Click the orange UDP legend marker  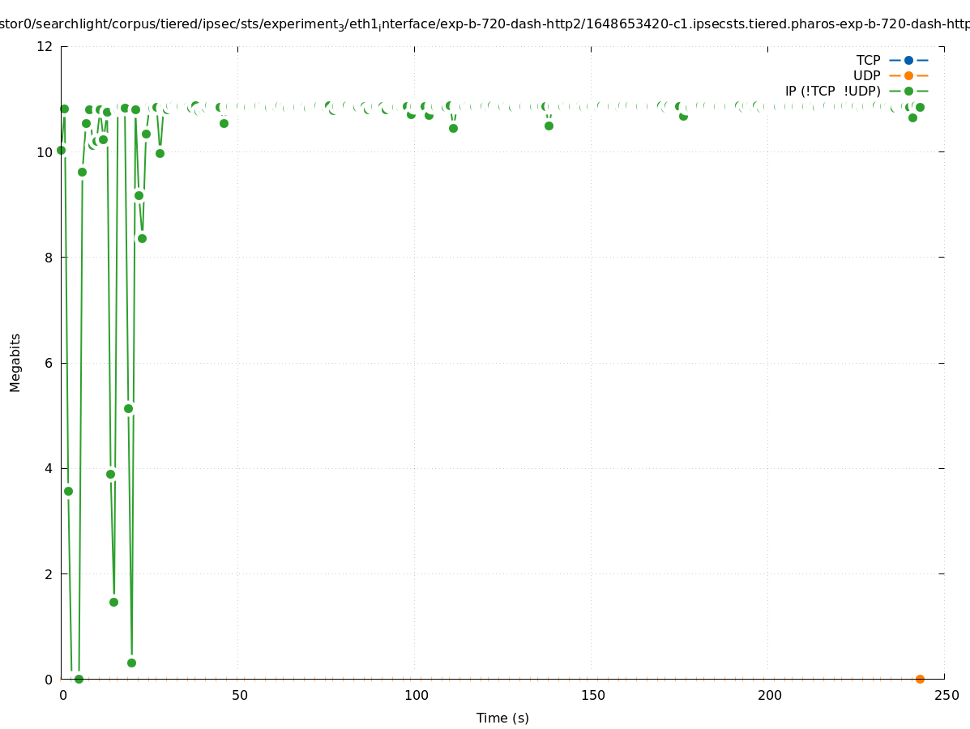pos(908,76)
